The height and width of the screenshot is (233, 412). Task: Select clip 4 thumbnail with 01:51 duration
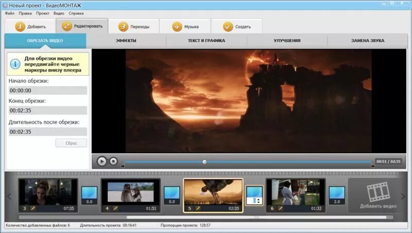point(131,195)
